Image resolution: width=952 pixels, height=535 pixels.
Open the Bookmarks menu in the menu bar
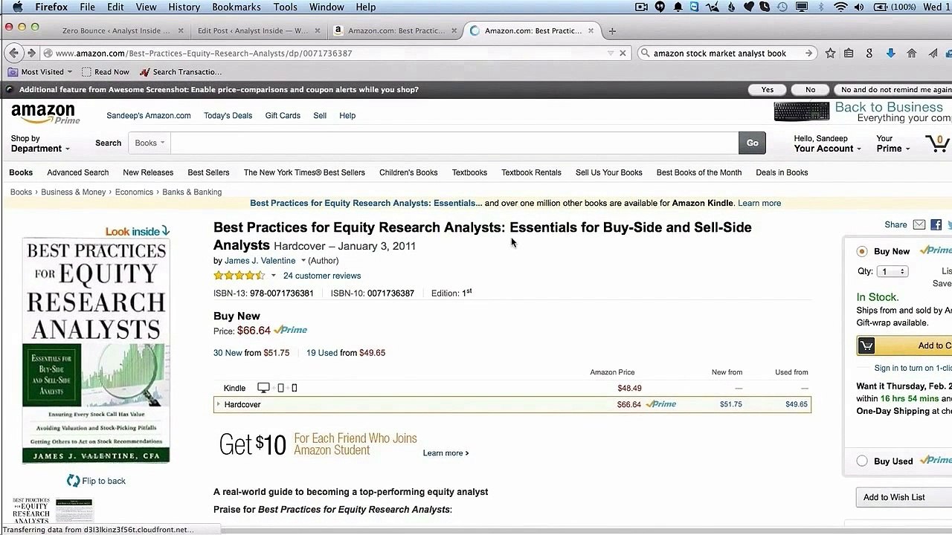(x=237, y=7)
